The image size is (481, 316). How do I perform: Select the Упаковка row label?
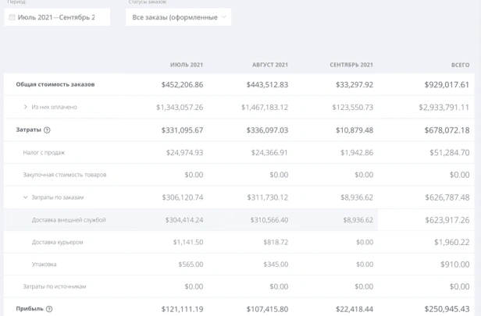coord(44,265)
